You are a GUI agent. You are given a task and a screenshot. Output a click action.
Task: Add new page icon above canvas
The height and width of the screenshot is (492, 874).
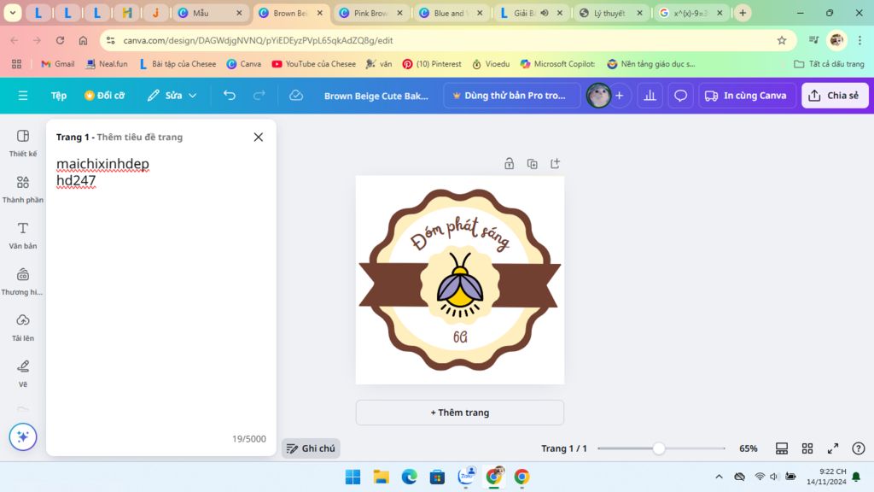(x=555, y=163)
